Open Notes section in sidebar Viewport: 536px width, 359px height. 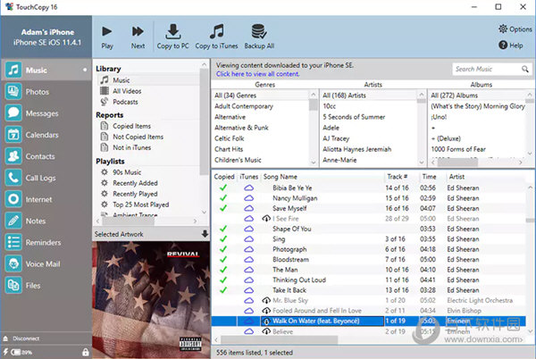pyautogui.click(x=46, y=221)
